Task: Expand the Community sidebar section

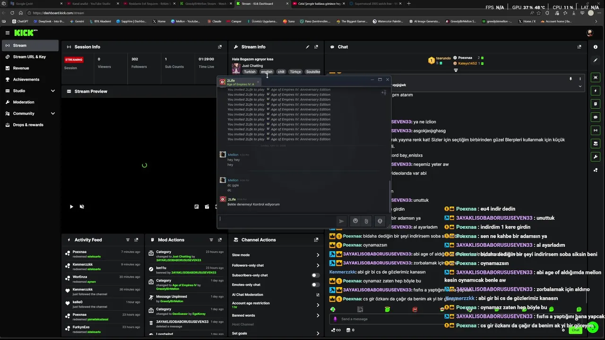Action: pyautogui.click(x=53, y=113)
